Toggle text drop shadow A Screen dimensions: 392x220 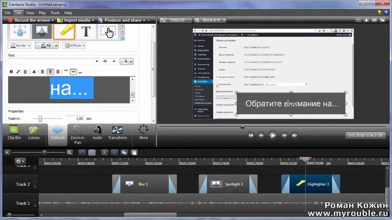click(34, 72)
